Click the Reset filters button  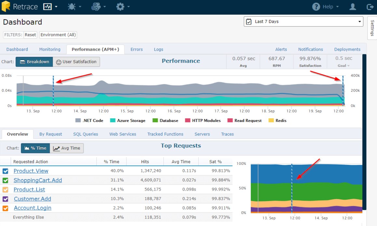(30, 35)
